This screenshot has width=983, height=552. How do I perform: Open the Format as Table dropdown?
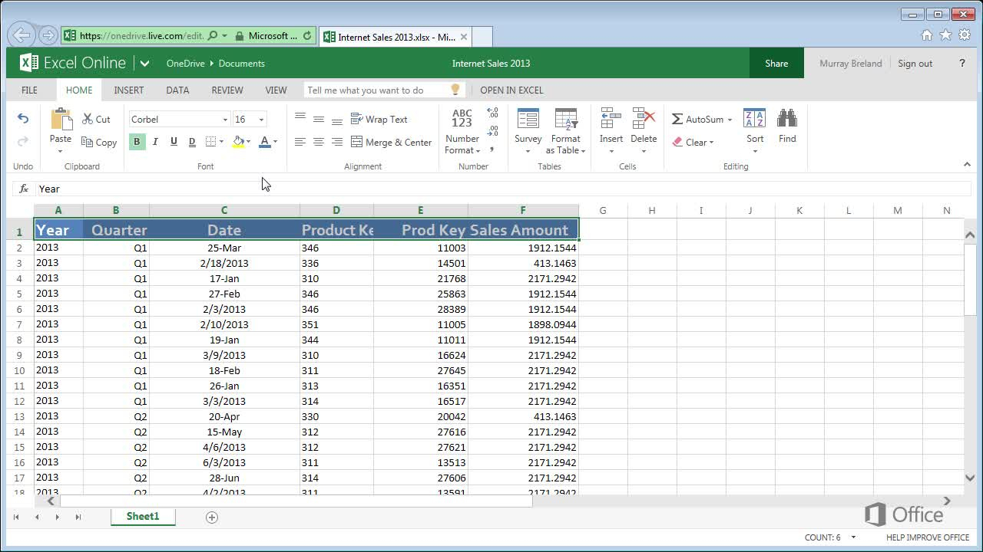[565, 144]
